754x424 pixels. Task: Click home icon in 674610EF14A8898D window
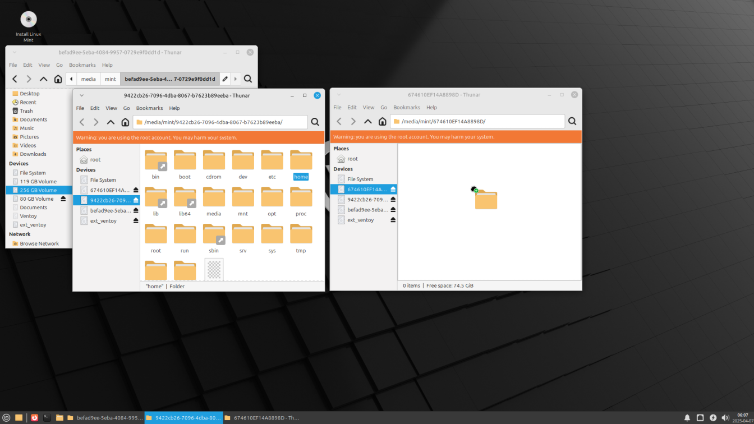pos(382,121)
